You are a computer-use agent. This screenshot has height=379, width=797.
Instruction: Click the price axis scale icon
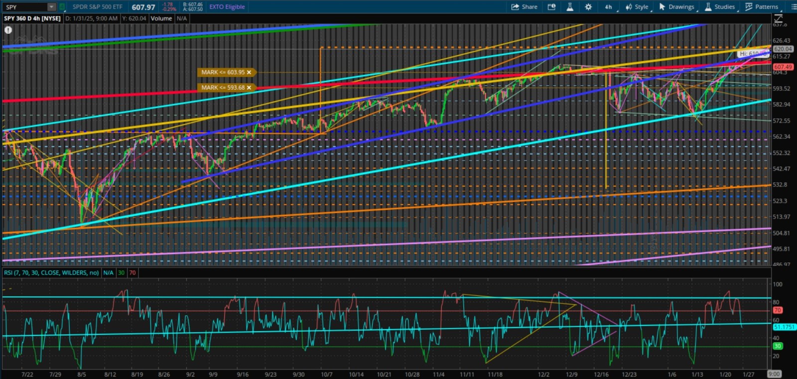coord(778,18)
